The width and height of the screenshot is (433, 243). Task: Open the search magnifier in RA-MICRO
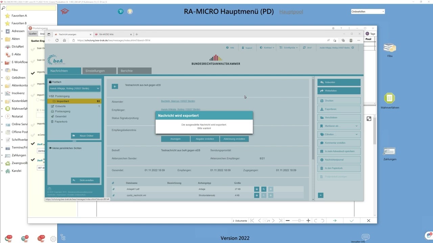coord(3,8)
